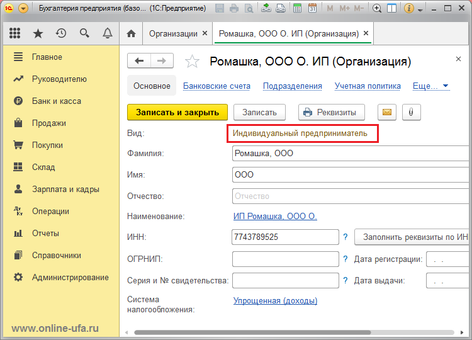Click the save diskette icon in title bar
This screenshot has width=472, height=340.
click(220, 8)
